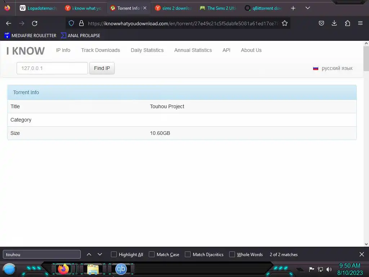Screen dimensions: 369x277
Task: Close the Torrent Info tab
Action: (x=145, y=8)
